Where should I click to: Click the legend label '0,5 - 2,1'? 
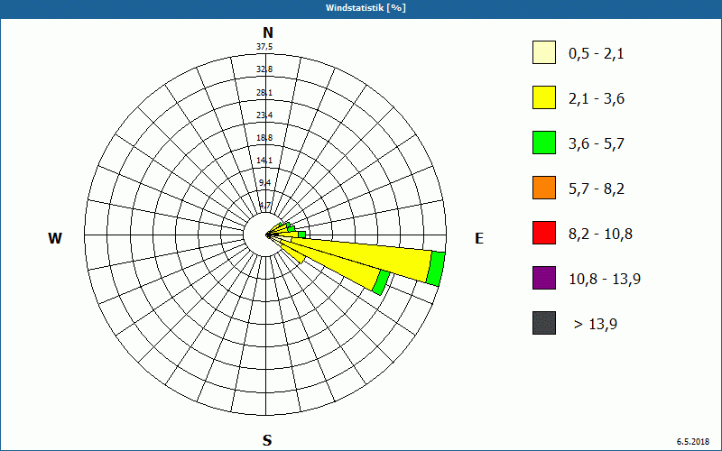(597, 54)
